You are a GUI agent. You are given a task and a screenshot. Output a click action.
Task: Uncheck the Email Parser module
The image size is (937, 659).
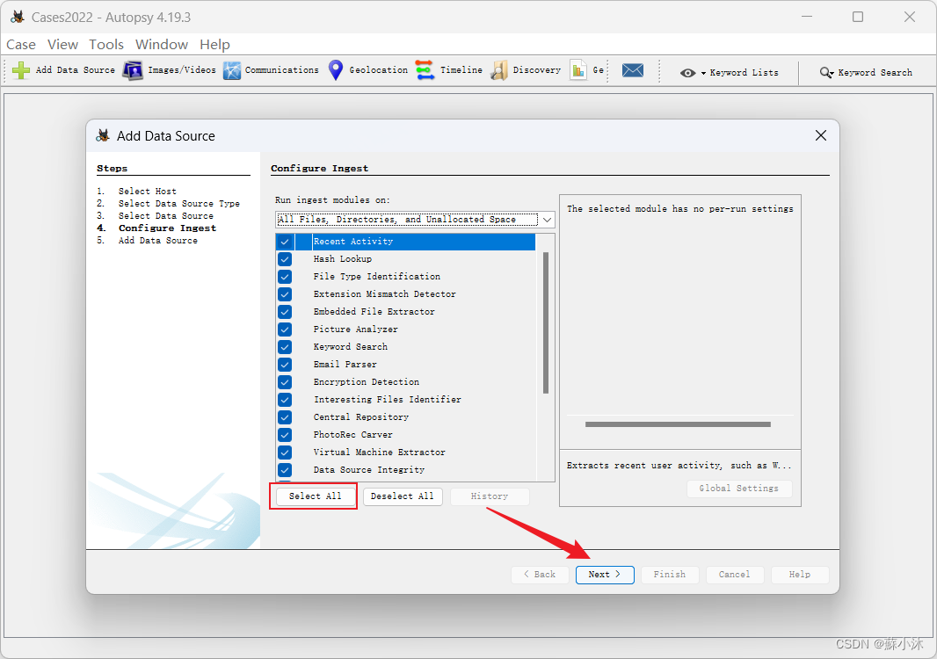pos(285,365)
